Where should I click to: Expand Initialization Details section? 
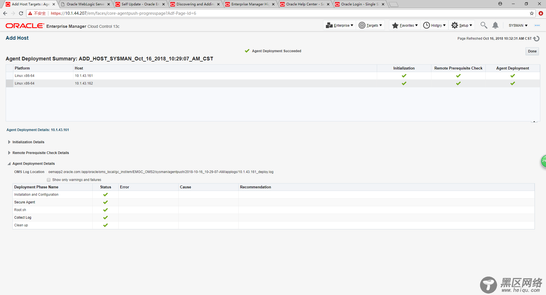click(9, 142)
